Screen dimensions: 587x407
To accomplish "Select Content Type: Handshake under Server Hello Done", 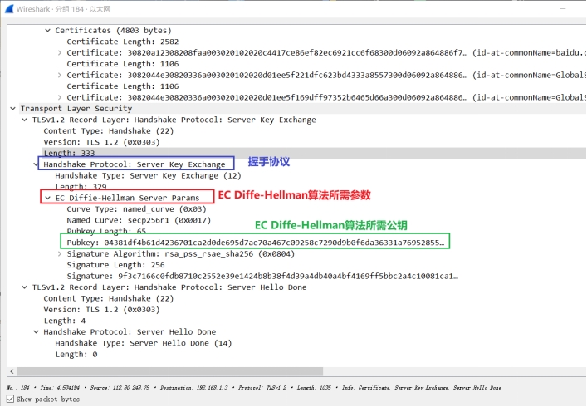I will [x=108, y=298].
